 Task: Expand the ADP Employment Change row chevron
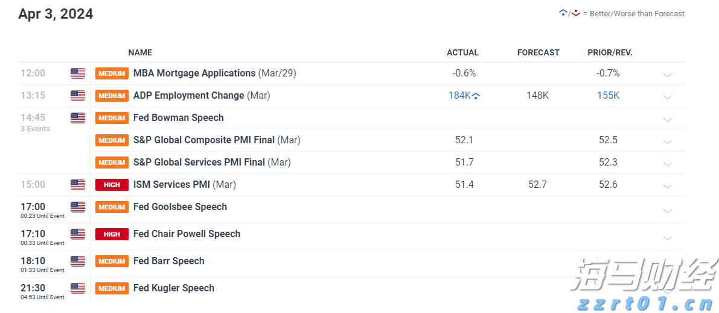click(667, 97)
